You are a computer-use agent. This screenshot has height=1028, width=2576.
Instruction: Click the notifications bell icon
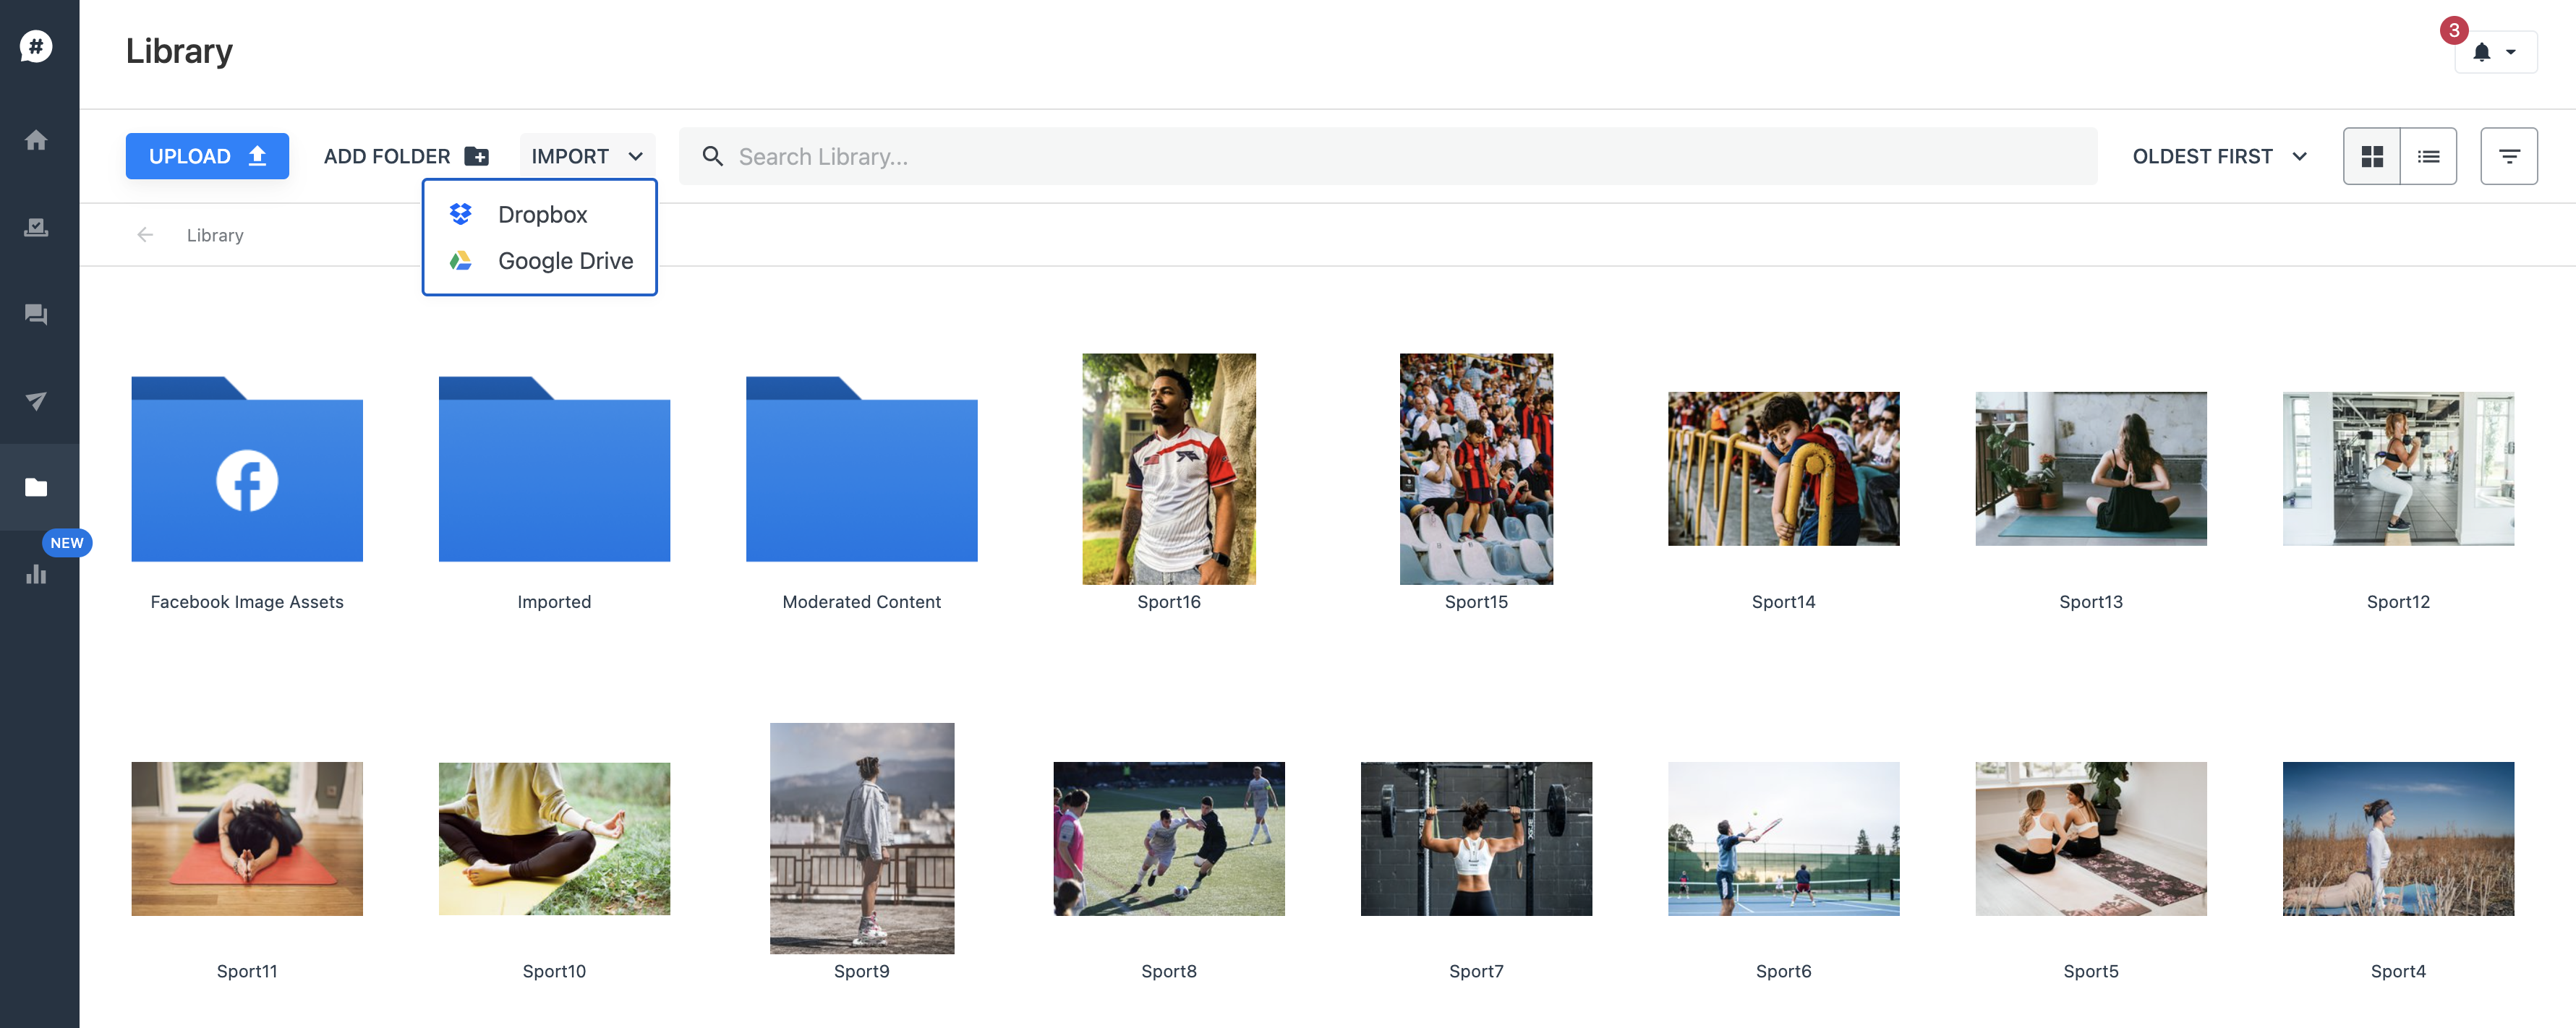pyautogui.click(x=2481, y=52)
